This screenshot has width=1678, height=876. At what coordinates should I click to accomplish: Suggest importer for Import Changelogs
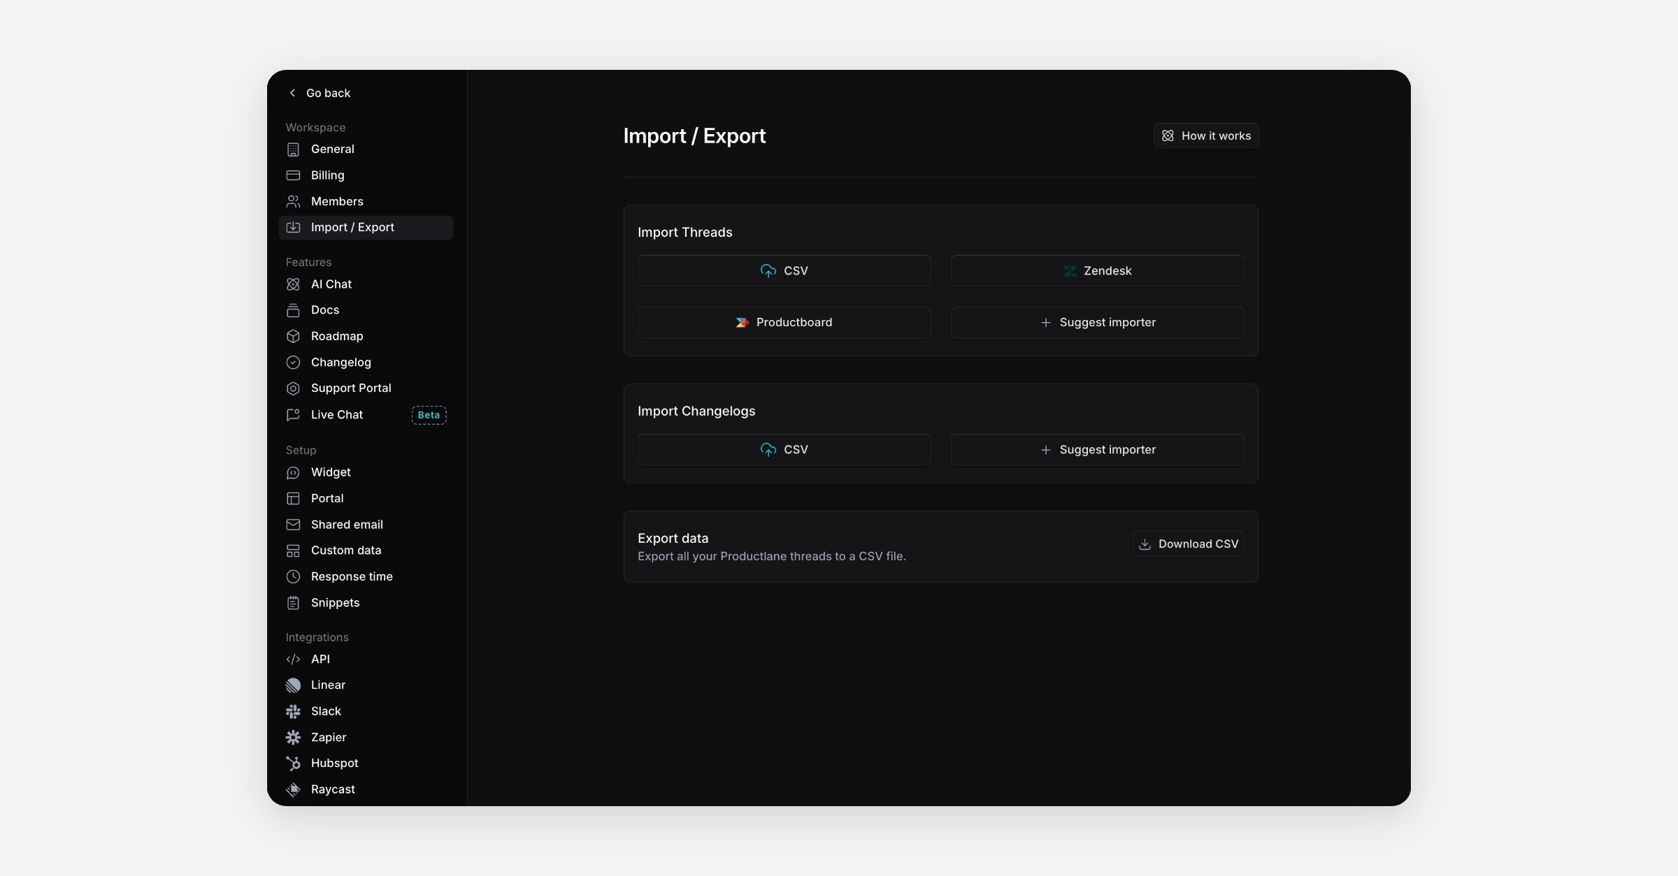coord(1097,450)
